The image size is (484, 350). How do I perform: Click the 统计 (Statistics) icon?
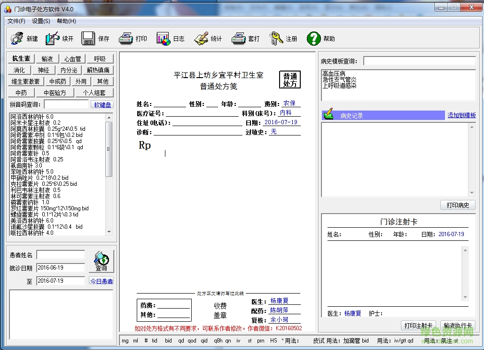tap(201, 39)
